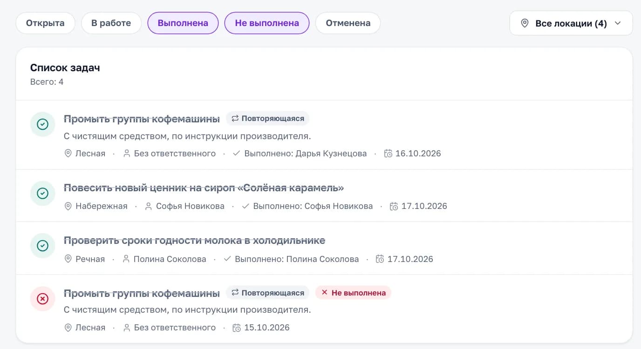The height and width of the screenshot is (349, 641).
Task: Toggle the «Открыта» status filter
Action: pyautogui.click(x=45, y=23)
